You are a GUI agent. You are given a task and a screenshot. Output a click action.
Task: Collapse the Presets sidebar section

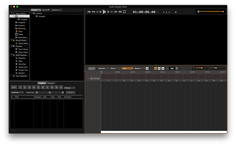click(x=11, y=46)
